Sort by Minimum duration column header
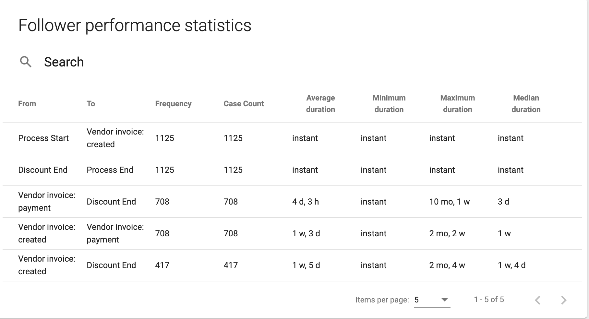 pyautogui.click(x=389, y=104)
